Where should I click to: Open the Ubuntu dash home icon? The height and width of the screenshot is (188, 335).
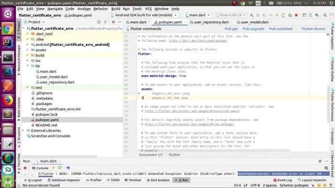[x=8, y=14]
